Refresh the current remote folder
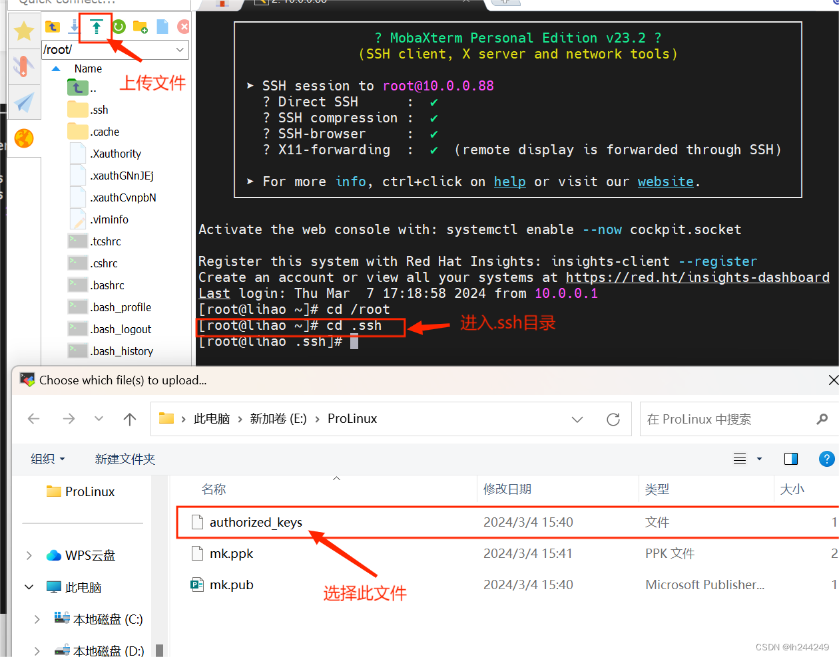 tap(119, 27)
